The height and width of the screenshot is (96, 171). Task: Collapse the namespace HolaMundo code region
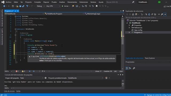pyautogui.click(x=15, y=29)
